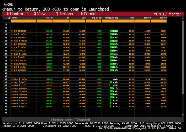
Task: Select the PDVSA 02/22 bond ticker
Action: point(19,92)
